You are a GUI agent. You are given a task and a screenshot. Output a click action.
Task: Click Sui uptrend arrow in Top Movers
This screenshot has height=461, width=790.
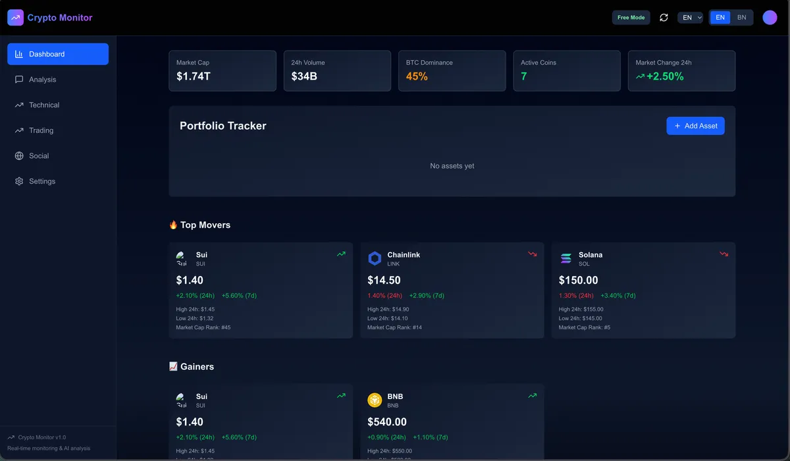pos(341,254)
